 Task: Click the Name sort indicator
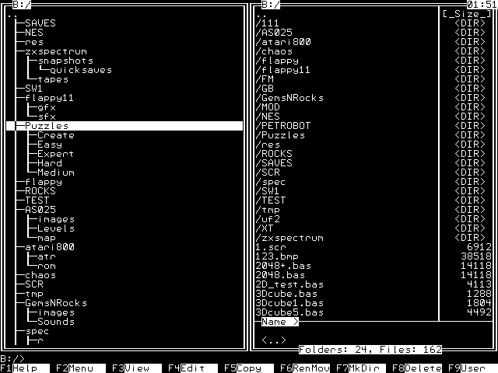click(277, 322)
